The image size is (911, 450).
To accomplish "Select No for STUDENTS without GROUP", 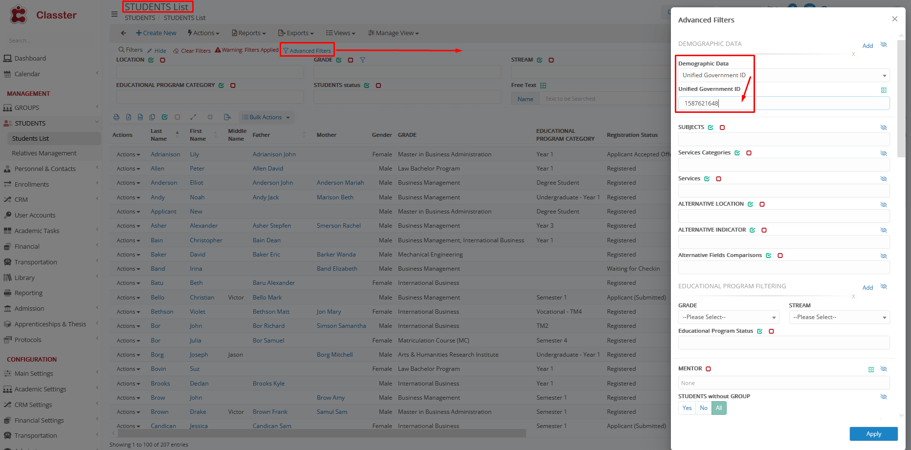I will click(704, 408).
